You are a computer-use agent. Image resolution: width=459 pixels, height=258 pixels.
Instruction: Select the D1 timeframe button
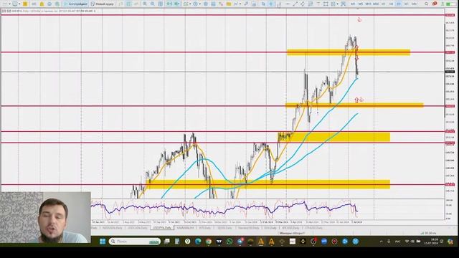click(x=399, y=4)
